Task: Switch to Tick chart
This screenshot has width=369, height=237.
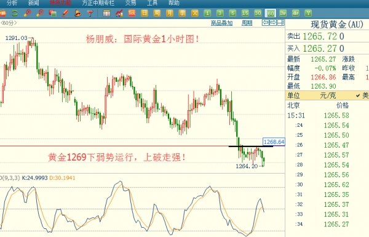Action: (x=132, y=13)
